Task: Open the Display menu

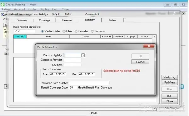Action: click(44, 9)
